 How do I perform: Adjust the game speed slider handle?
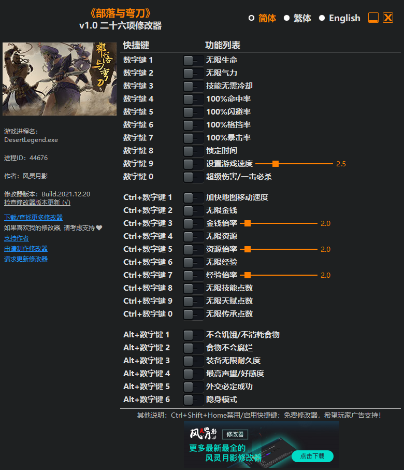coord(276,164)
